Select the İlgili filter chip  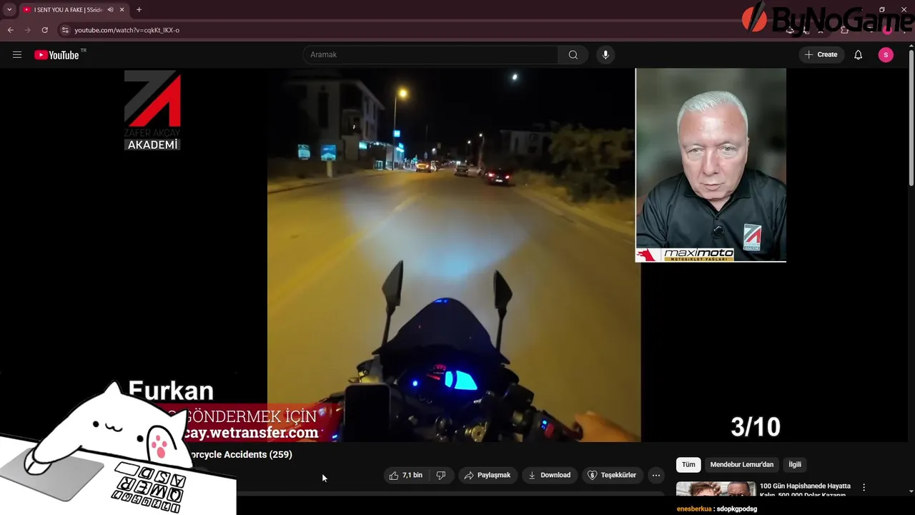[x=795, y=464]
